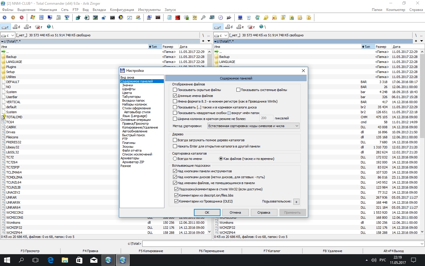Click the command line input field

point(281,244)
